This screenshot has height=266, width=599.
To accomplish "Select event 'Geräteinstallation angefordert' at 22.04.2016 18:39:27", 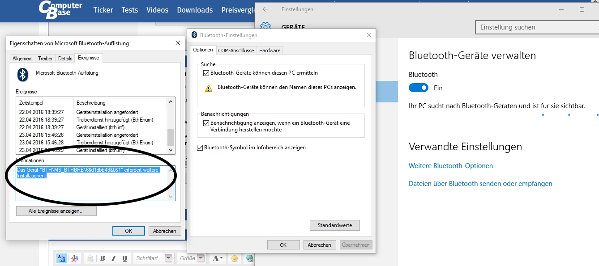I will [91, 112].
